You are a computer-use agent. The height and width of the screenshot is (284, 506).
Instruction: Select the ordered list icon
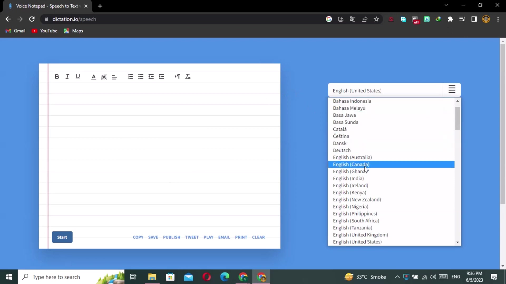[x=130, y=77]
